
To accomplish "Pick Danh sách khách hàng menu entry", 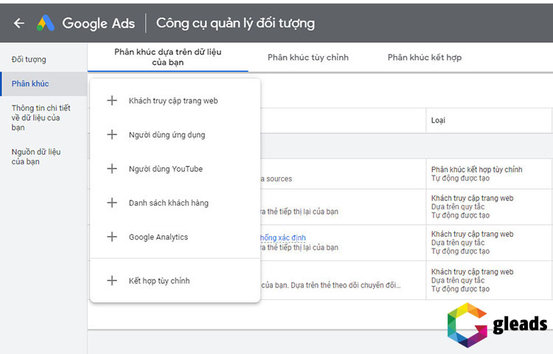I will [x=175, y=203].
